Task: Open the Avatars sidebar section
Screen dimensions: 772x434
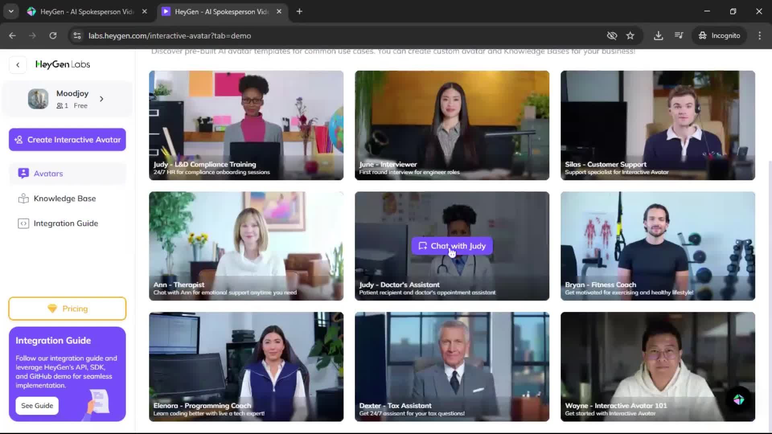Action: 48,174
